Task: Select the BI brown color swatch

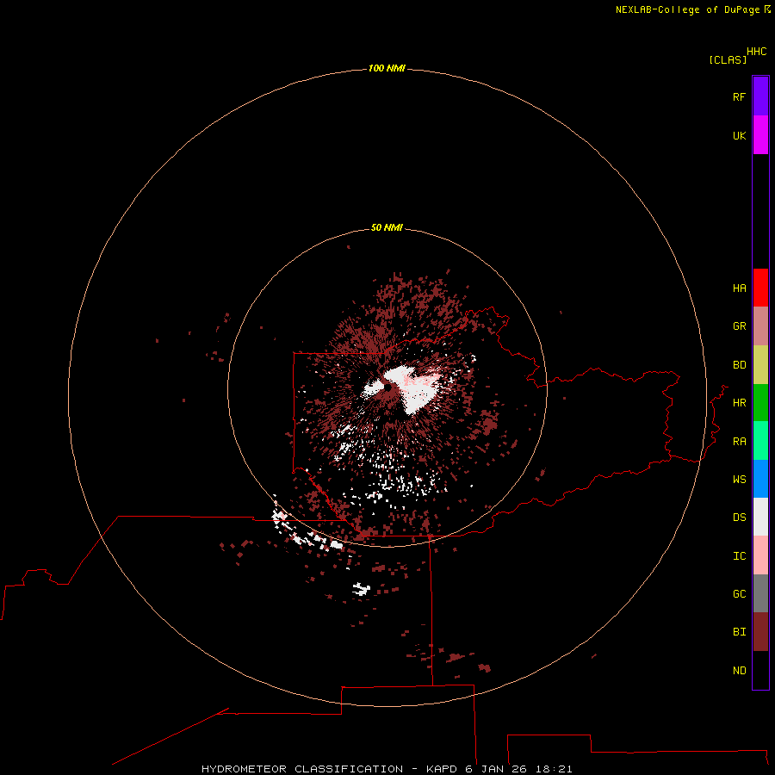Action: 760,632
